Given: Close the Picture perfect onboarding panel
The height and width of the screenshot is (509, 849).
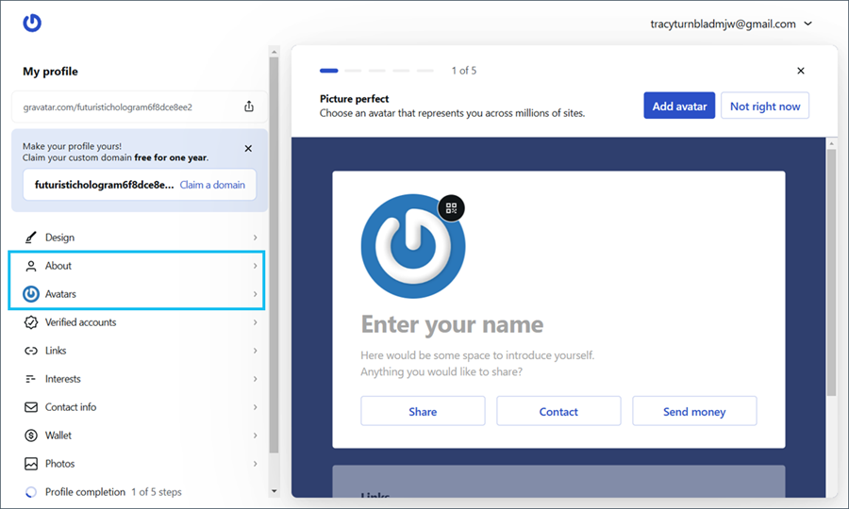Looking at the screenshot, I should tap(801, 71).
